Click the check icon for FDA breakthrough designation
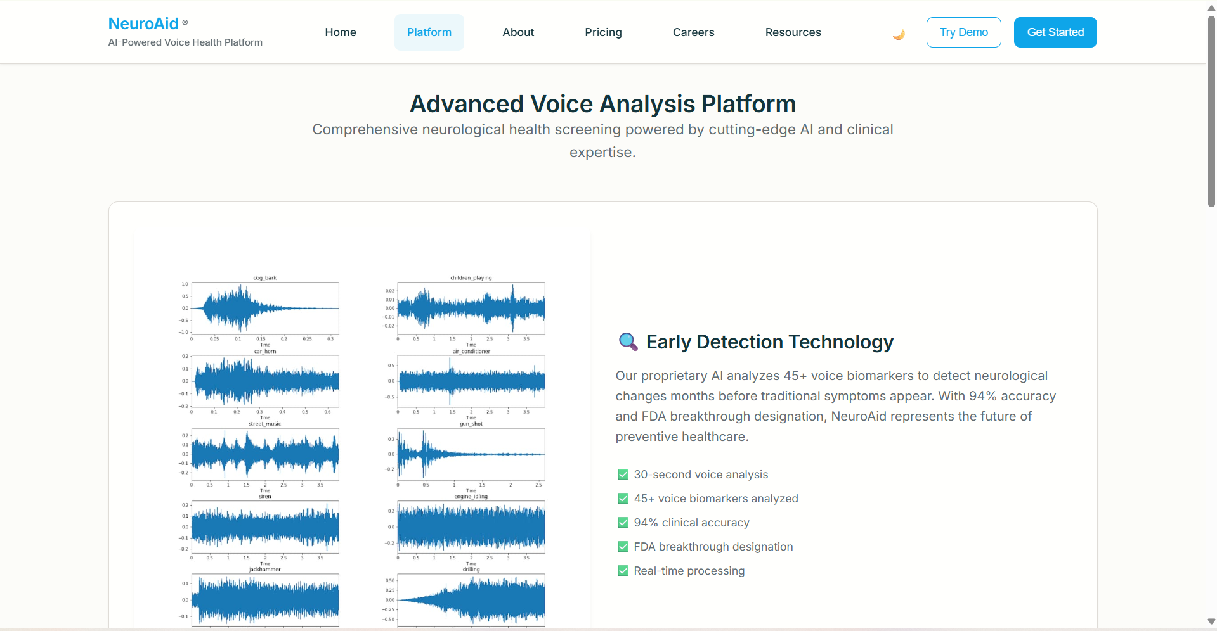Image resolution: width=1217 pixels, height=631 pixels. [623, 547]
